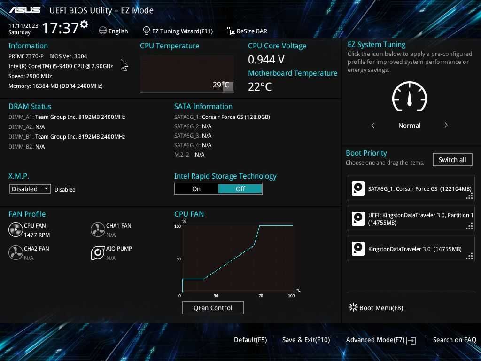Click Default(F5) at the bottom
This screenshot has height=361, width=481.
[250, 340]
